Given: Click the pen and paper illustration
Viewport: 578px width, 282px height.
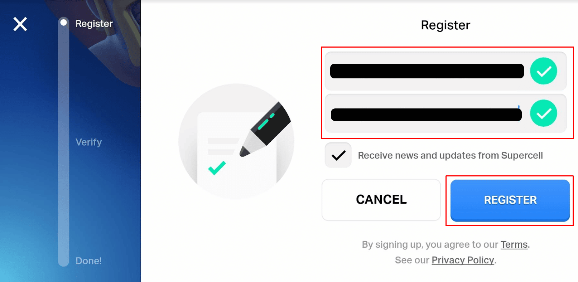Looking at the screenshot, I should pos(236,141).
